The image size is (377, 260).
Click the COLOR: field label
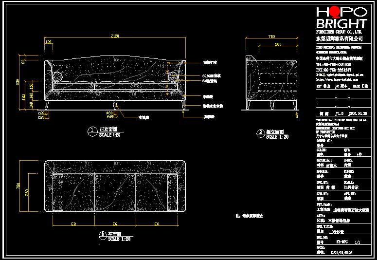(322, 150)
